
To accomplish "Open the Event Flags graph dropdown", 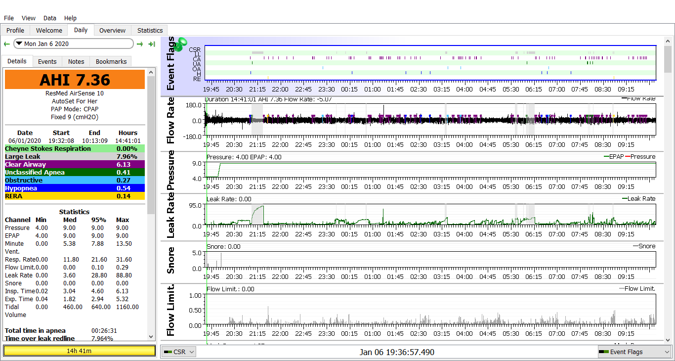I will click(x=634, y=352).
